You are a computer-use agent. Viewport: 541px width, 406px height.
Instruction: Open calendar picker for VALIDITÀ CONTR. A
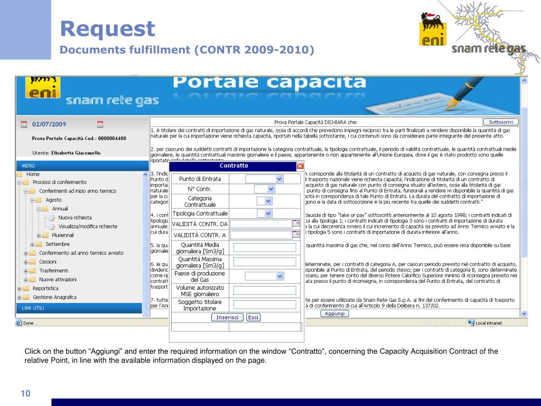pyautogui.click(x=296, y=235)
